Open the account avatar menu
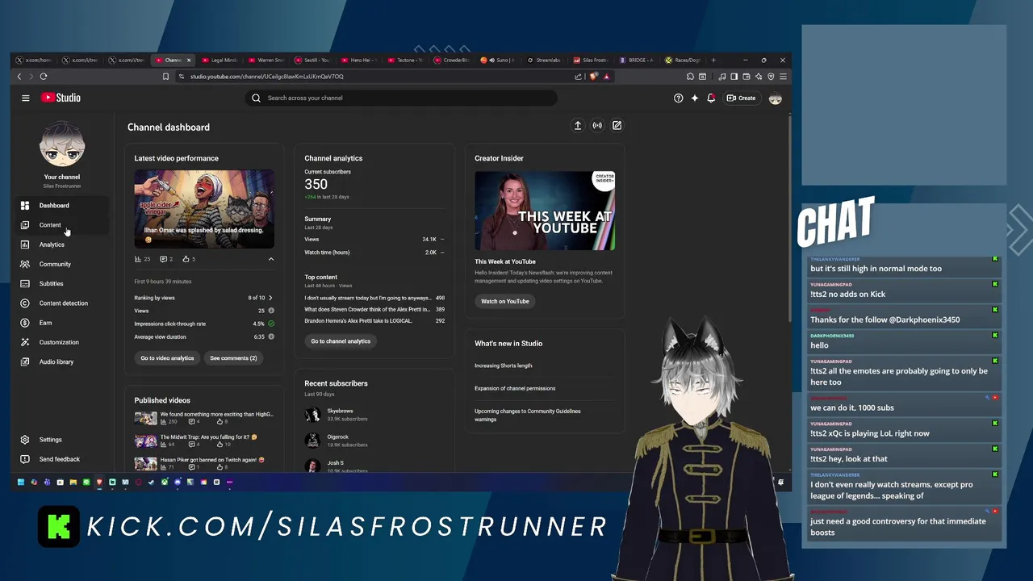 775,98
